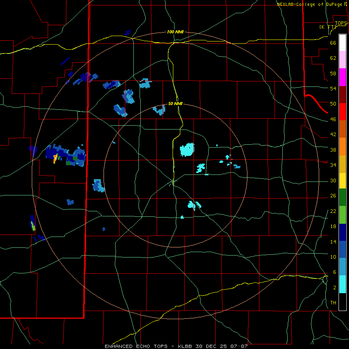Click the "10" legend value

coord(333,257)
